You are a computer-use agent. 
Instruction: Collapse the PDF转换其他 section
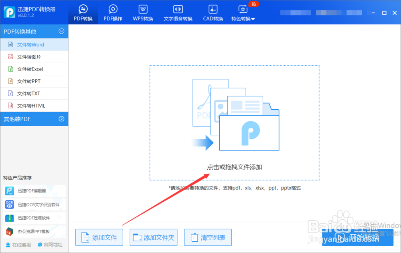[x=61, y=31]
